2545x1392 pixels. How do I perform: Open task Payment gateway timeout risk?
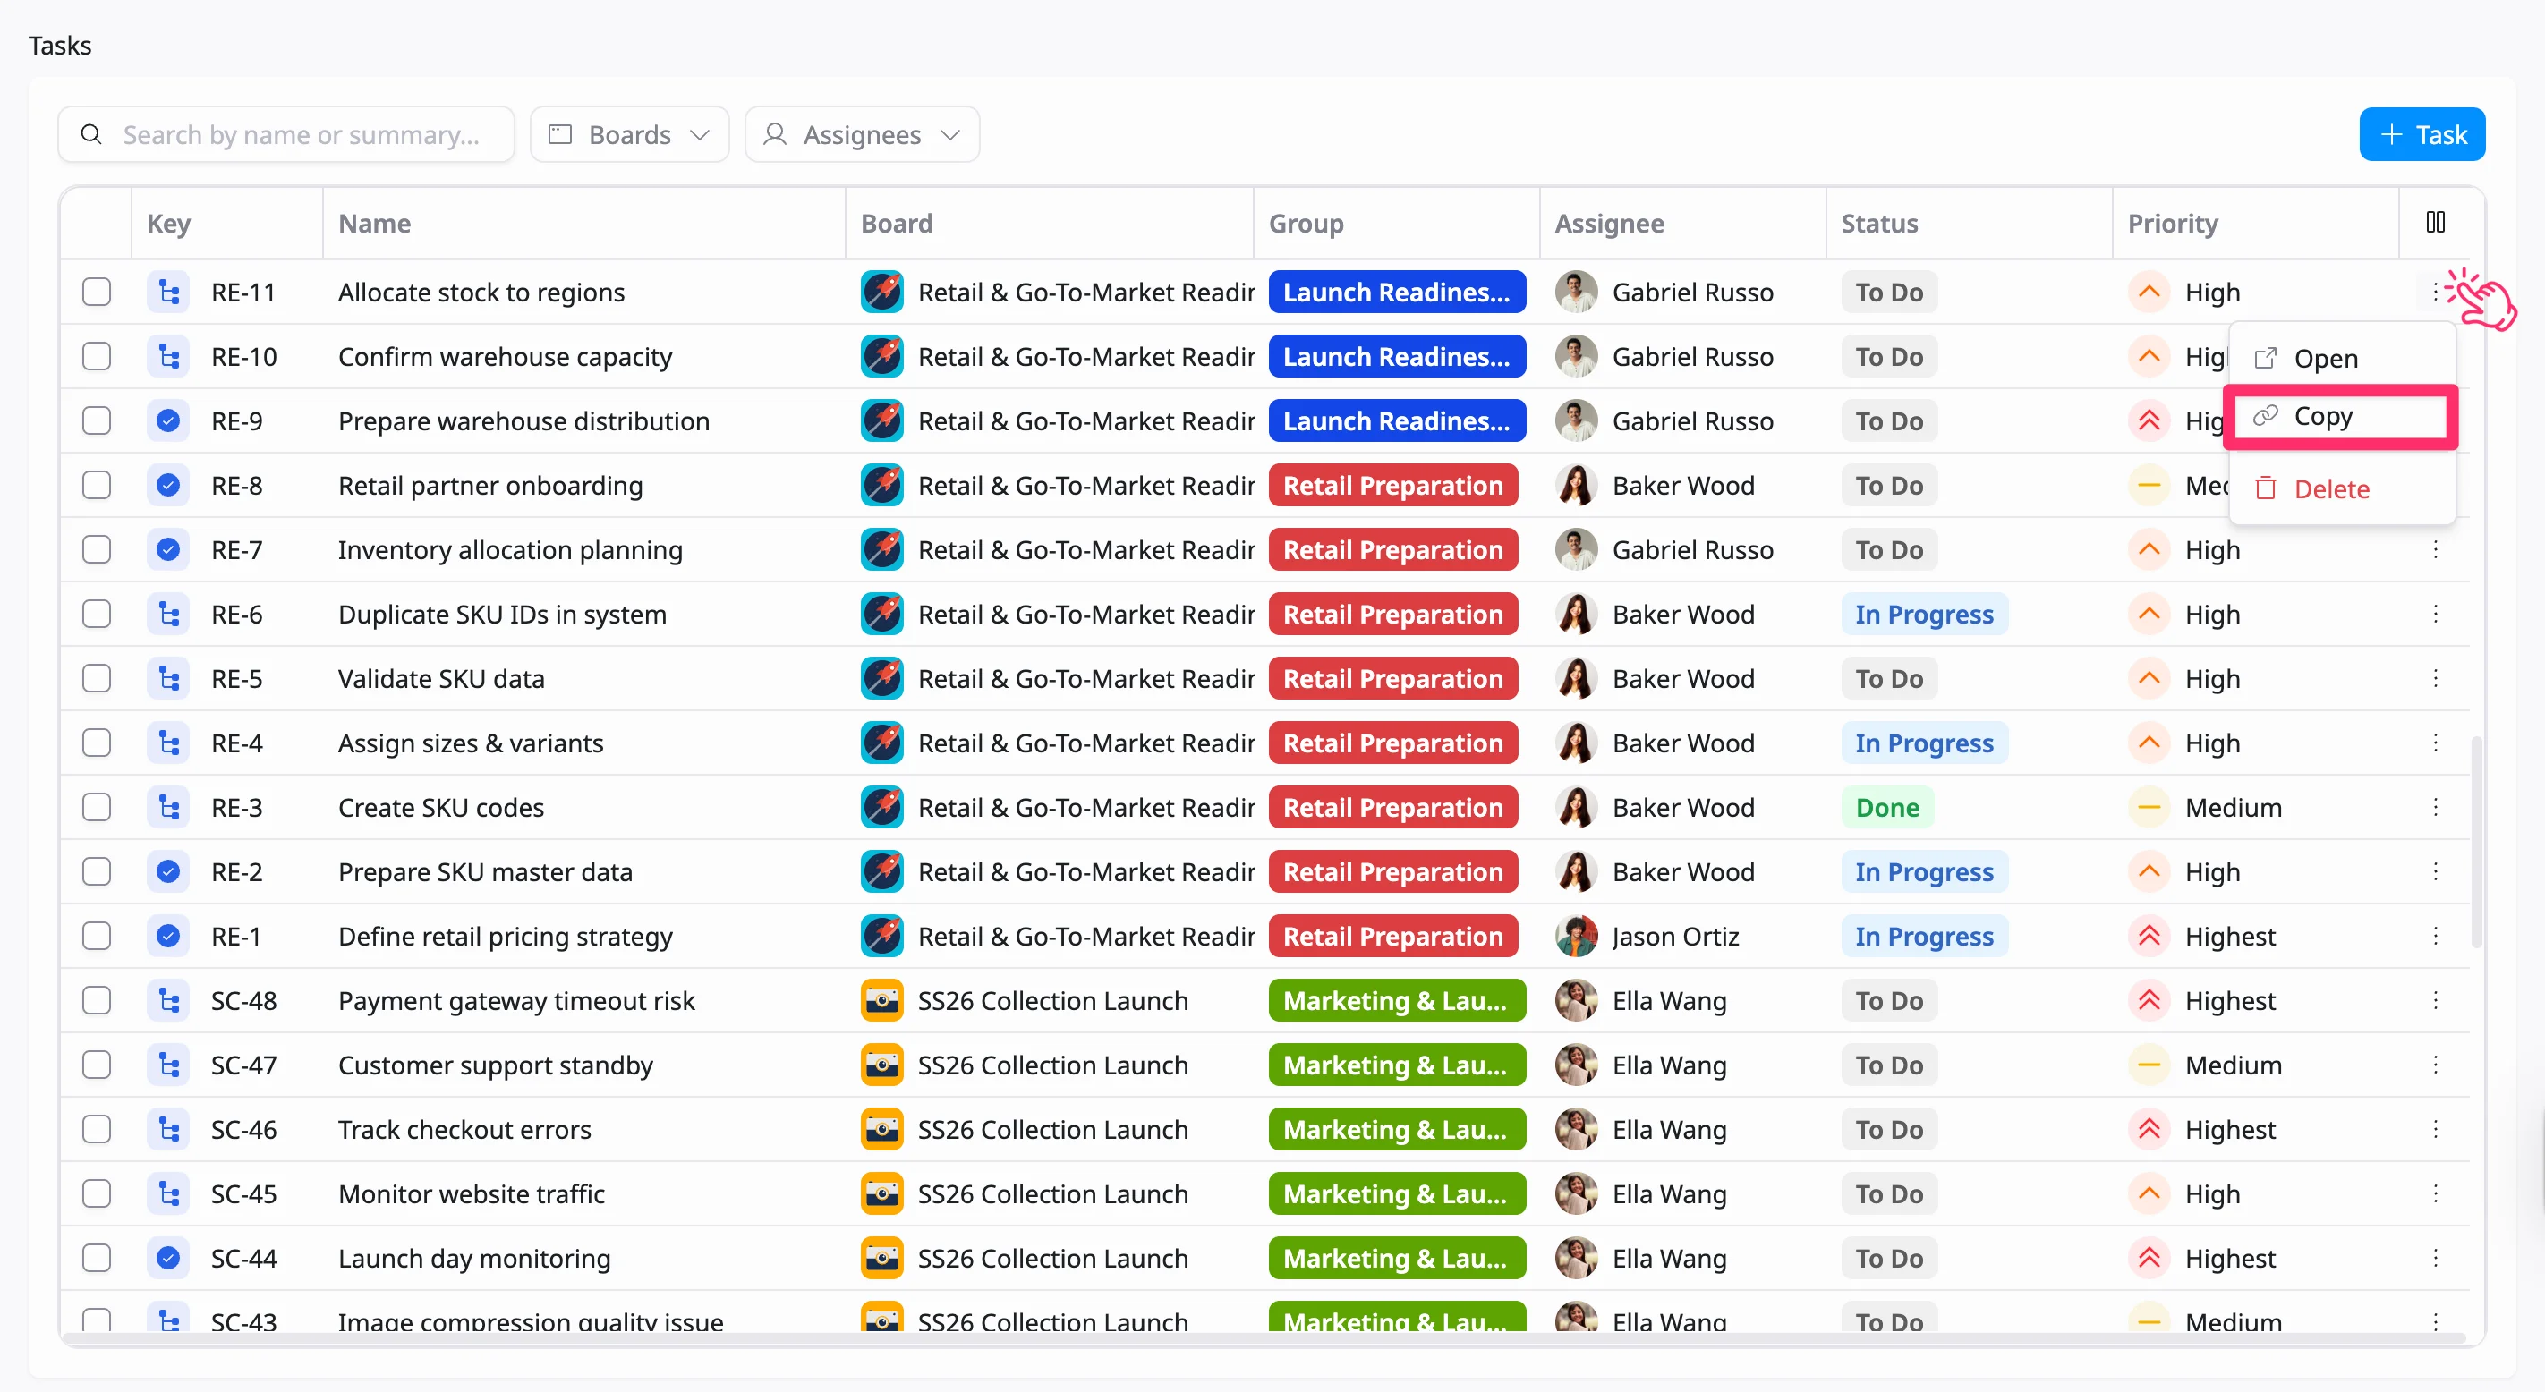(x=516, y=1001)
